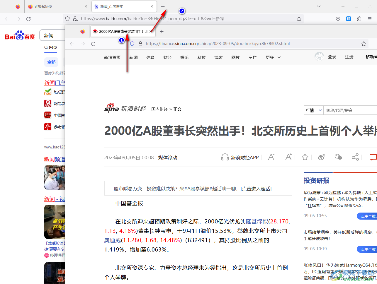The image size is (377, 284).
Task: Expand the 更多 dropdown in Sina nav
Action: click(x=273, y=57)
